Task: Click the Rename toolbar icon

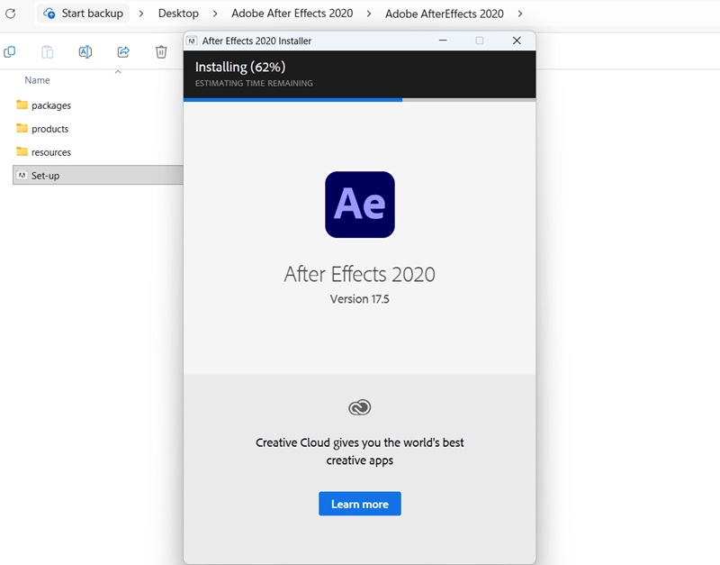Action: [x=85, y=52]
